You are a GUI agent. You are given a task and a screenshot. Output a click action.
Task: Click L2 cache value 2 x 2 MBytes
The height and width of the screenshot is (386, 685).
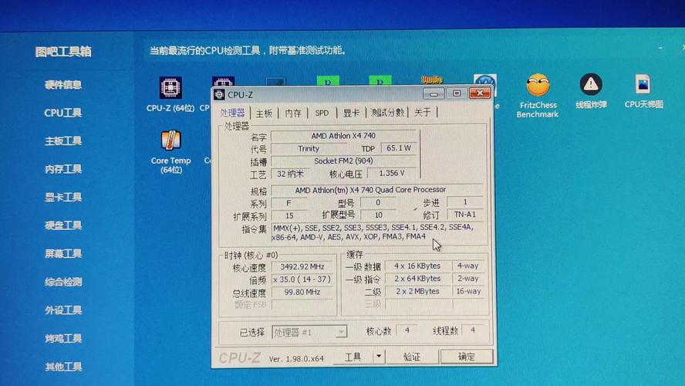417,291
